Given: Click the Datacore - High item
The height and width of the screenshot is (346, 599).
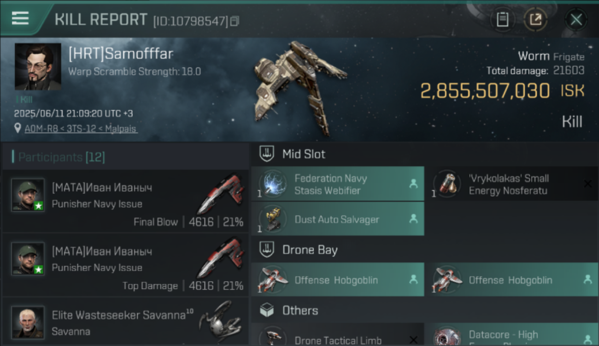Looking at the screenshot, I should (512, 334).
